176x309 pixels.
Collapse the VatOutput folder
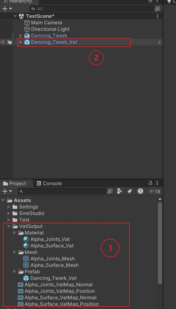9,226
